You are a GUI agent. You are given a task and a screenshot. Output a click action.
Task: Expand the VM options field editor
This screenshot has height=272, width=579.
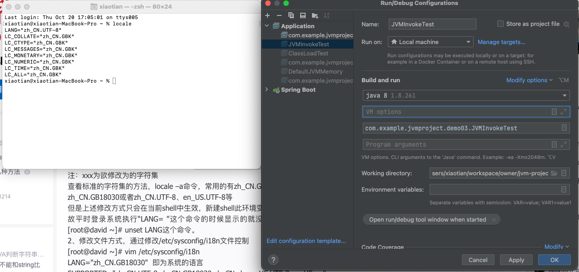(564, 112)
